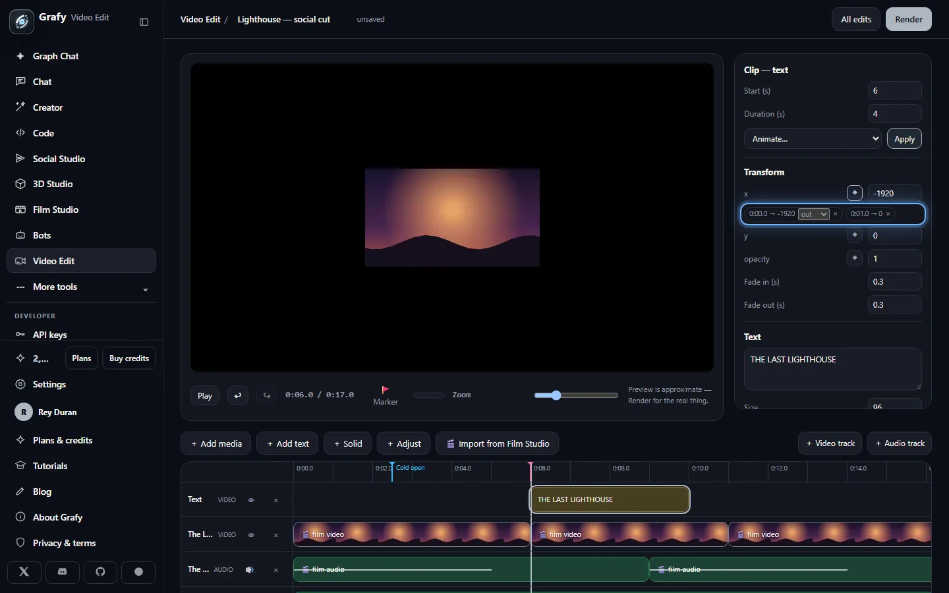Click the Fade in (s) input field
This screenshot has width=949, height=593.
894,282
